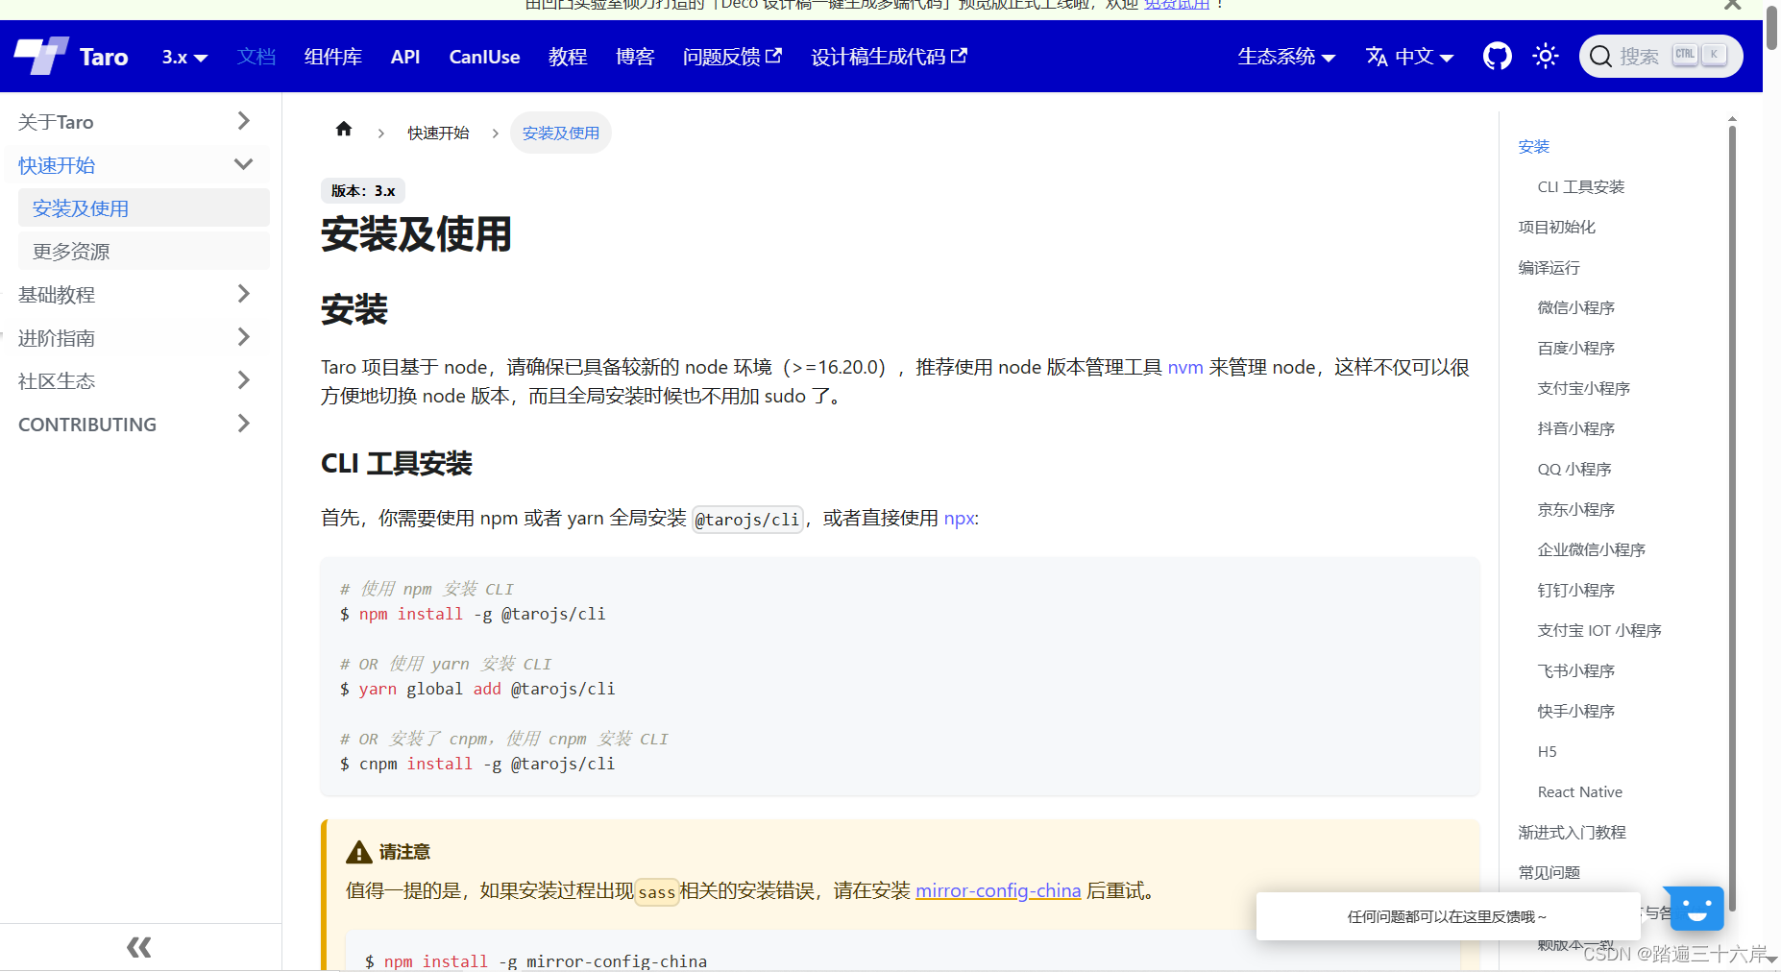Image resolution: width=1781 pixels, height=972 pixels.
Task: Jump to H5 in contents
Action: coord(1547,751)
